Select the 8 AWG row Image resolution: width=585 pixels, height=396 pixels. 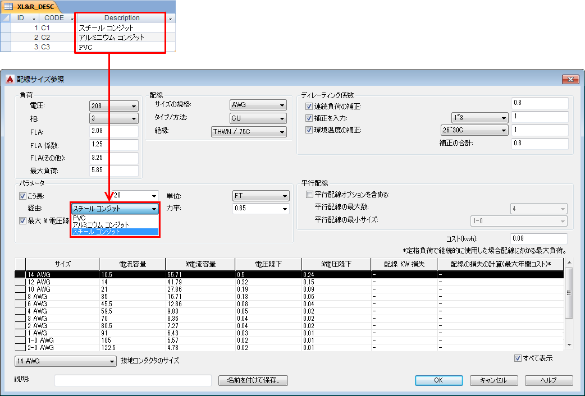289,297
